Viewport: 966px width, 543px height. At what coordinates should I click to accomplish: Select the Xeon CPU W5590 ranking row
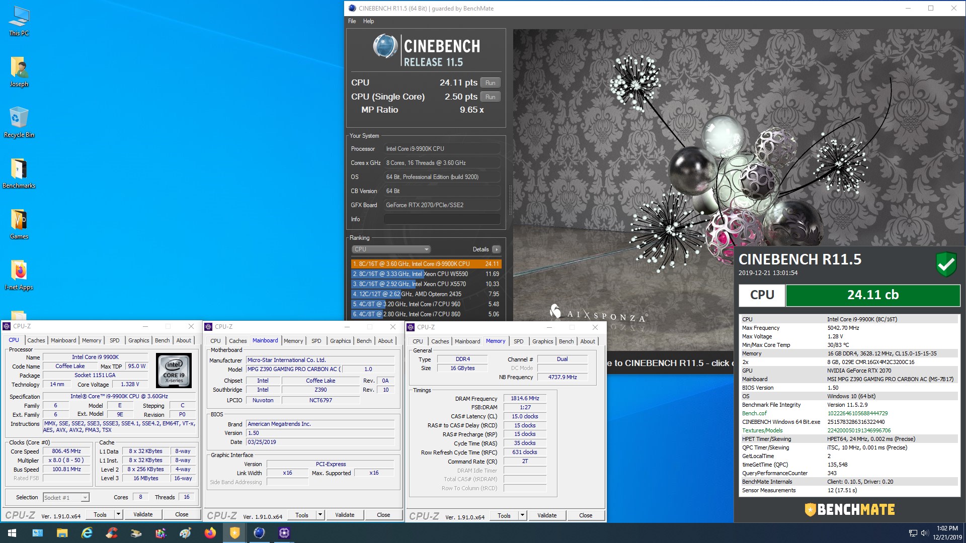[426, 274]
